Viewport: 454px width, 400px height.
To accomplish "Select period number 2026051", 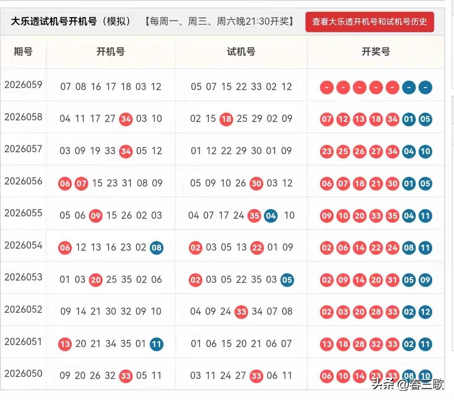I will 23,342.
